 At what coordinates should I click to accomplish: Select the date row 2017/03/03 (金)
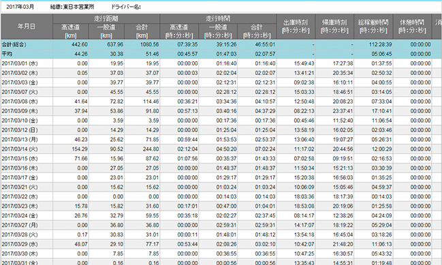point(20,82)
